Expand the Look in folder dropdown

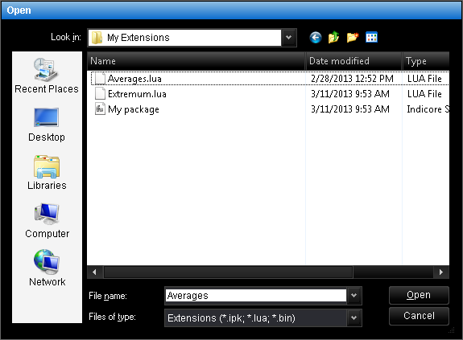[289, 38]
